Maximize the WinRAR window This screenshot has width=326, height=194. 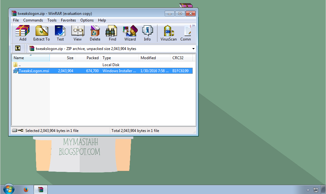180,14
